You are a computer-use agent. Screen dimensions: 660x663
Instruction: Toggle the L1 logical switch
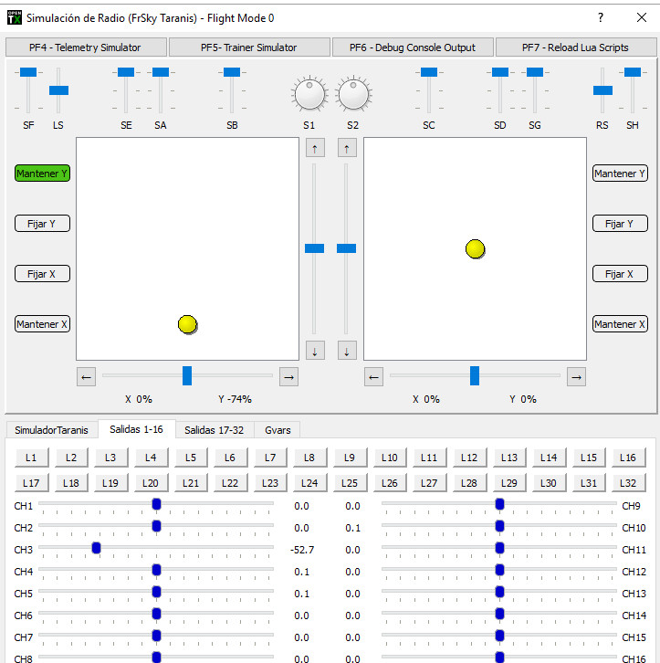click(31, 458)
